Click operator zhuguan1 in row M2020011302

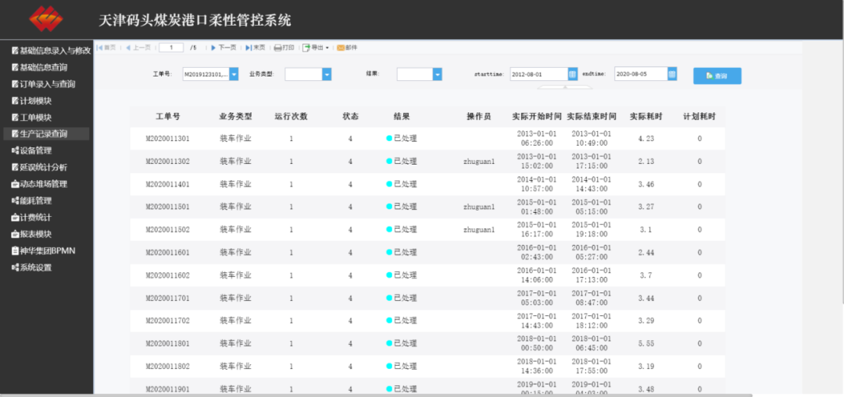(x=478, y=161)
